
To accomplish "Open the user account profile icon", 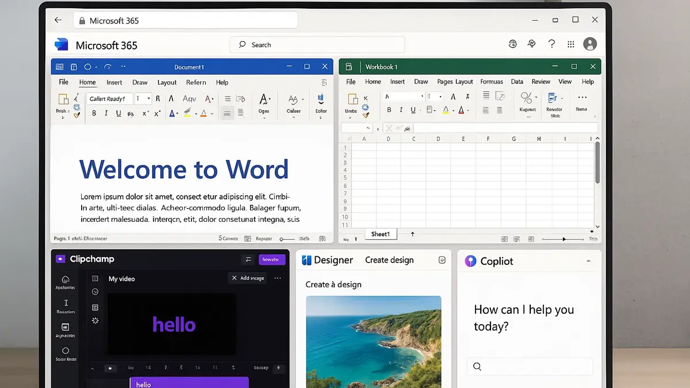I will (x=589, y=44).
